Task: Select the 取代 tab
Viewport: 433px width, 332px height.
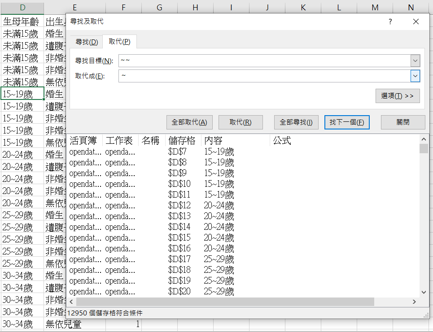Action: [120, 42]
